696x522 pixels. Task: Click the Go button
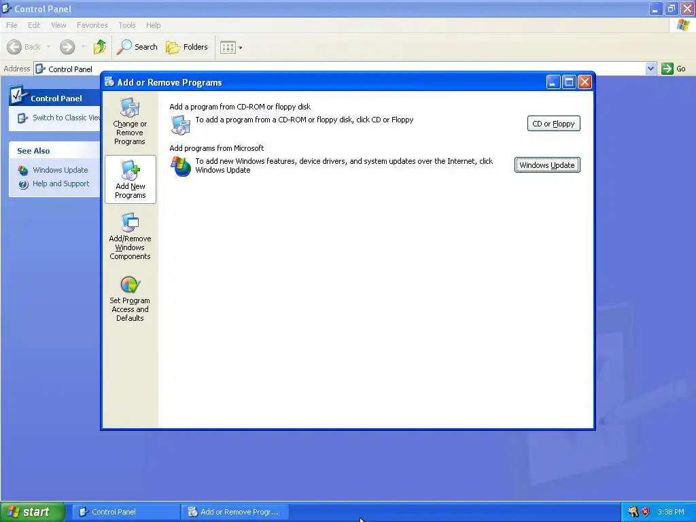click(674, 69)
